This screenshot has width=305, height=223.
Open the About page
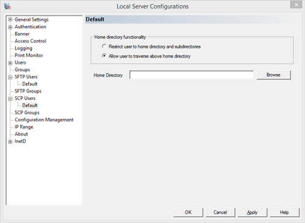(21, 134)
